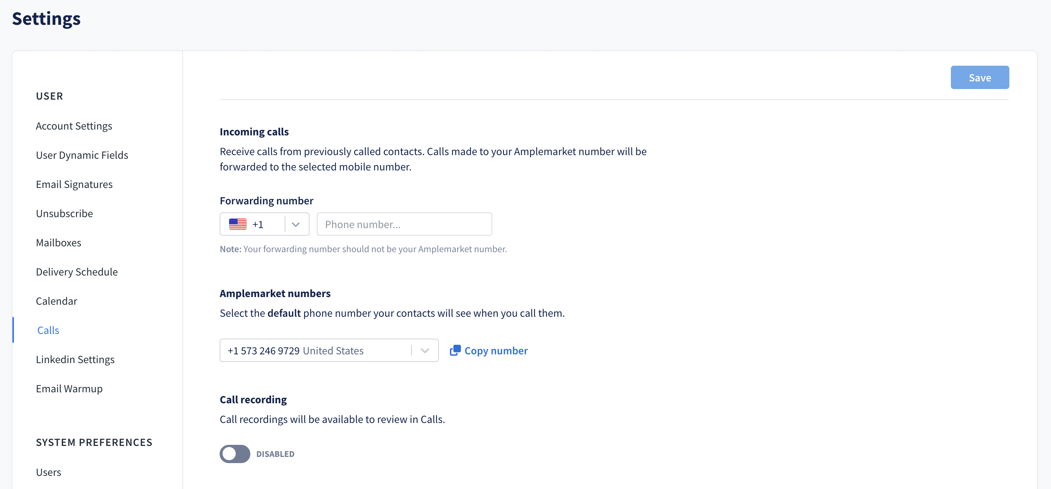Screen dimensions: 1051x489
Task: Open Email Signatures settings
Action: [74, 184]
